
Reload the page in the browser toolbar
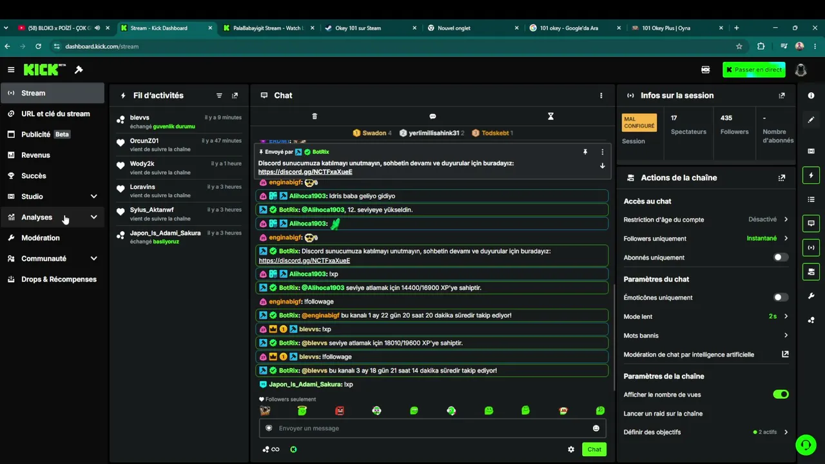39,46
